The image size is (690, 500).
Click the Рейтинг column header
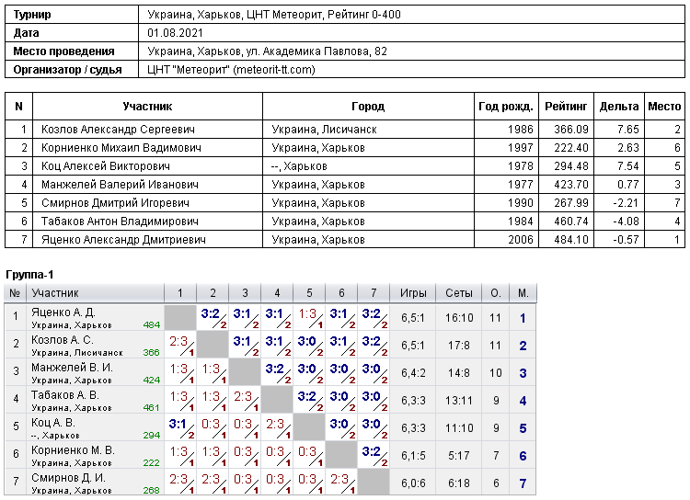[566, 107]
